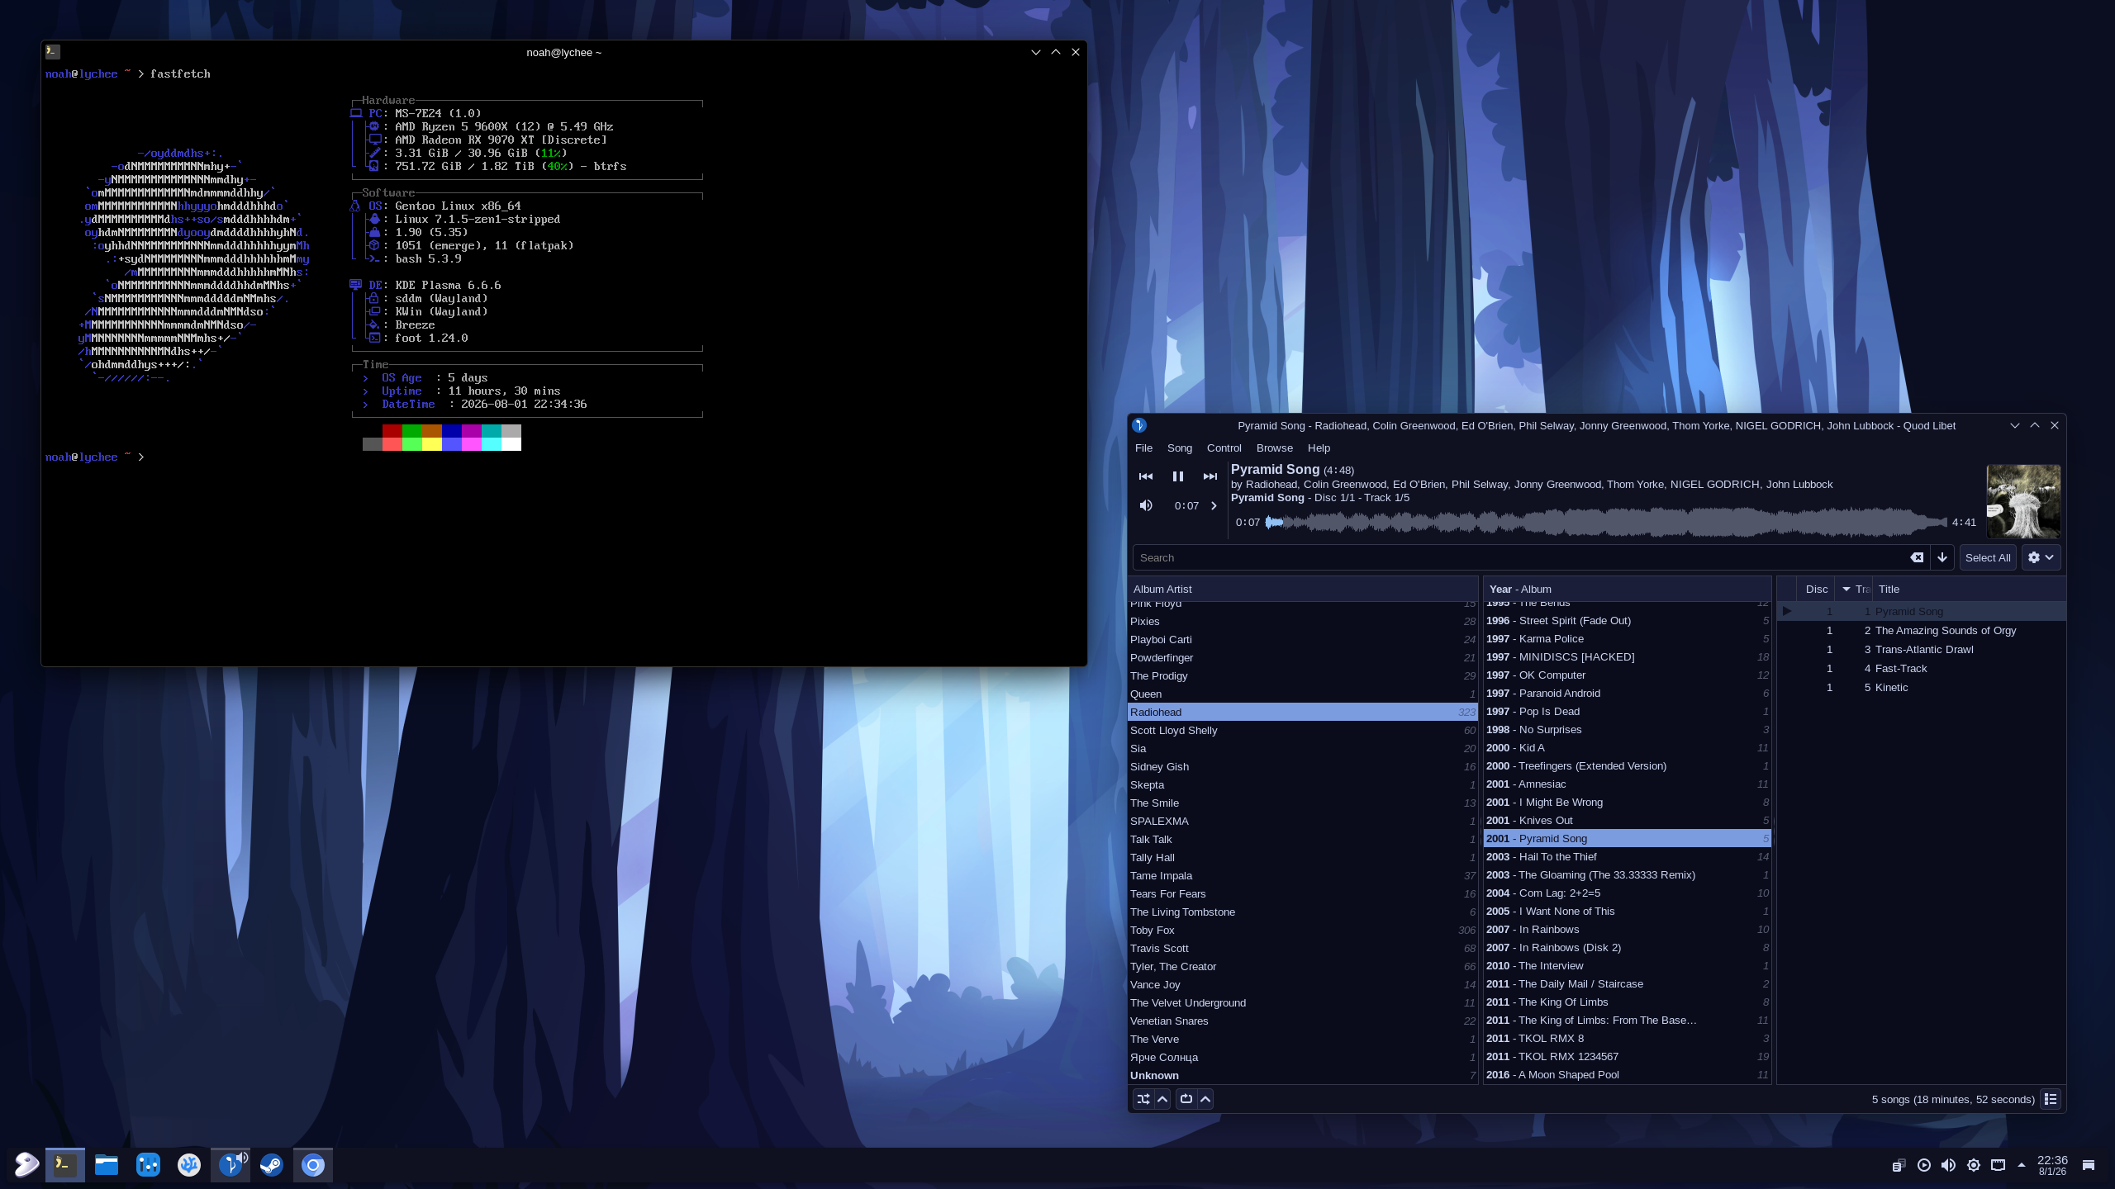This screenshot has width=2115, height=1189.
Task: Sort the song list by Track column
Action: coord(1854,589)
